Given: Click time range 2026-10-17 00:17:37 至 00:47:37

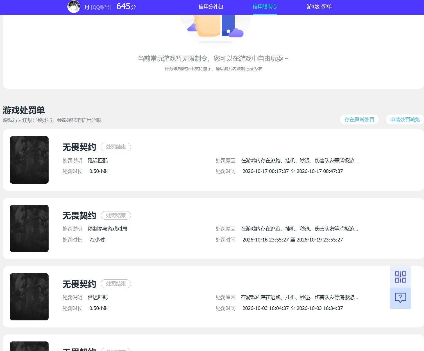Looking at the screenshot, I should (x=293, y=171).
